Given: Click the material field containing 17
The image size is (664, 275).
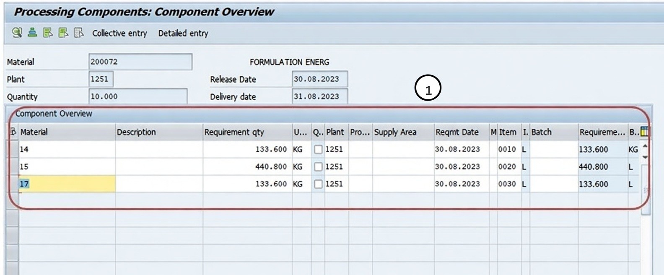Looking at the screenshot, I should pyautogui.click(x=67, y=184).
